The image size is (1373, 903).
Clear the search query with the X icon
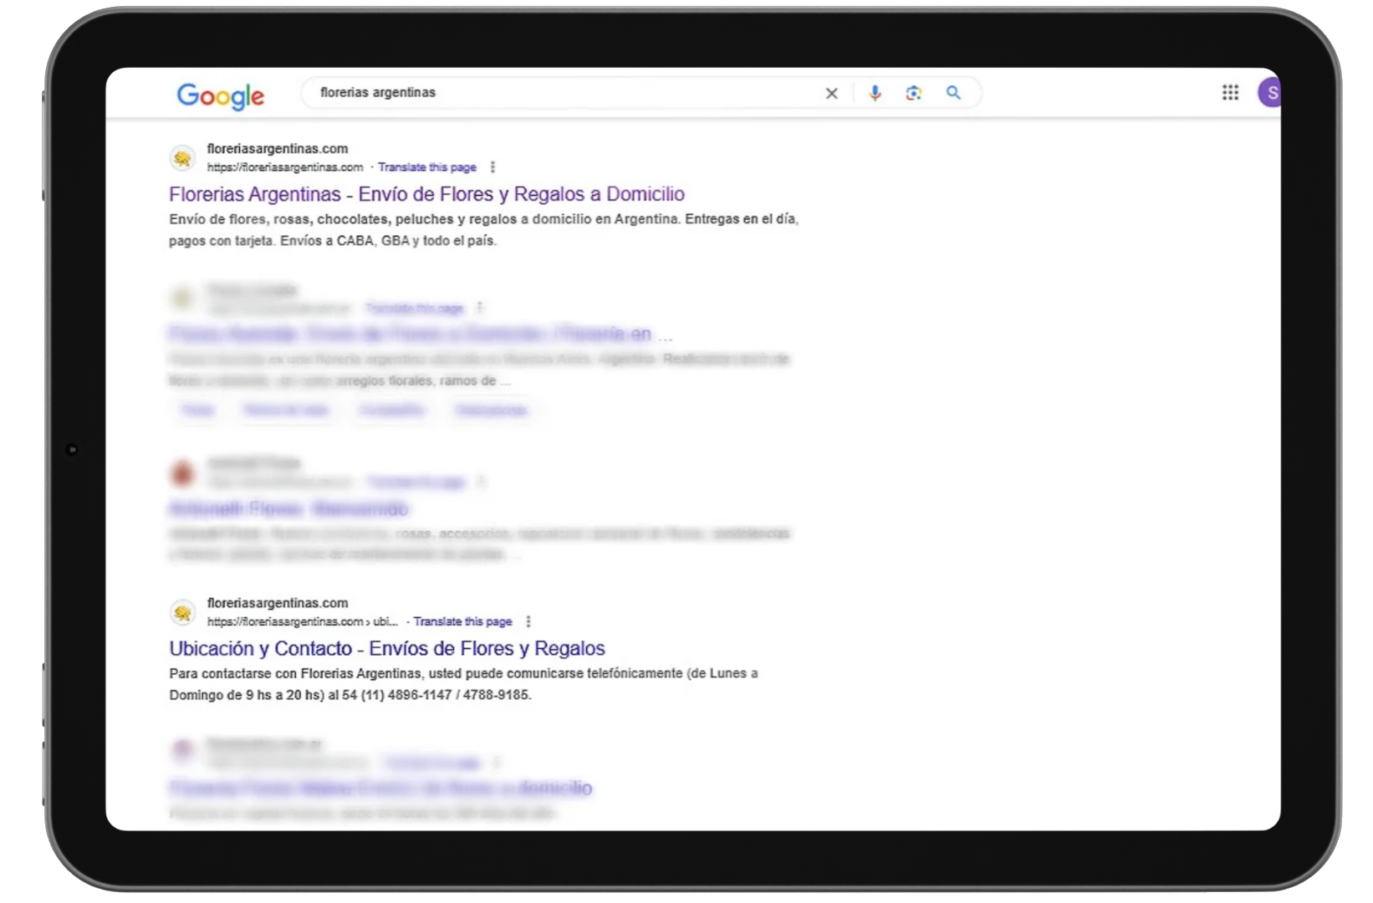click(832, 94)
